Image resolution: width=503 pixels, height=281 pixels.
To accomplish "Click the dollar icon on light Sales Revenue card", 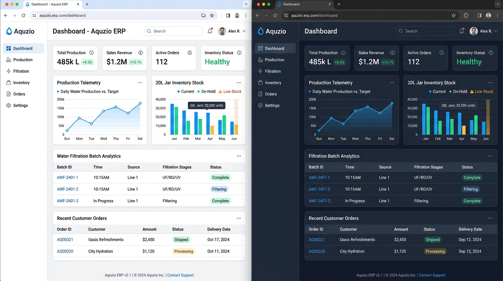I will 140,53.
